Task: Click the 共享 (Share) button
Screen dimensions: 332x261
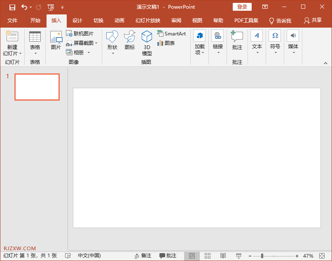Action: (313, 21)
